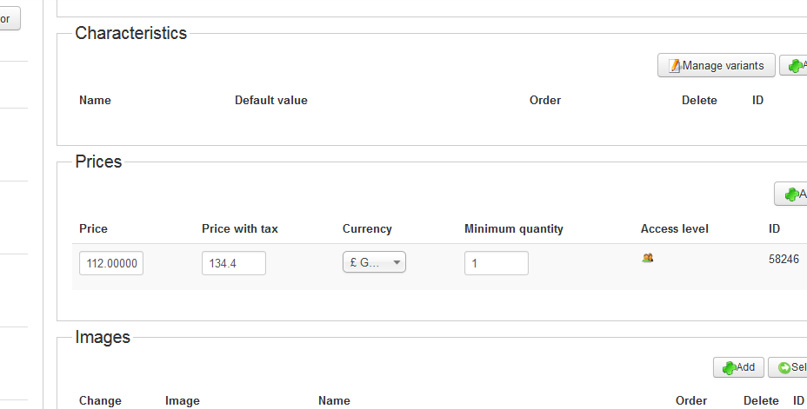807x409 pixels.
Task: Click the Access level column header
Action: point(675,228)
